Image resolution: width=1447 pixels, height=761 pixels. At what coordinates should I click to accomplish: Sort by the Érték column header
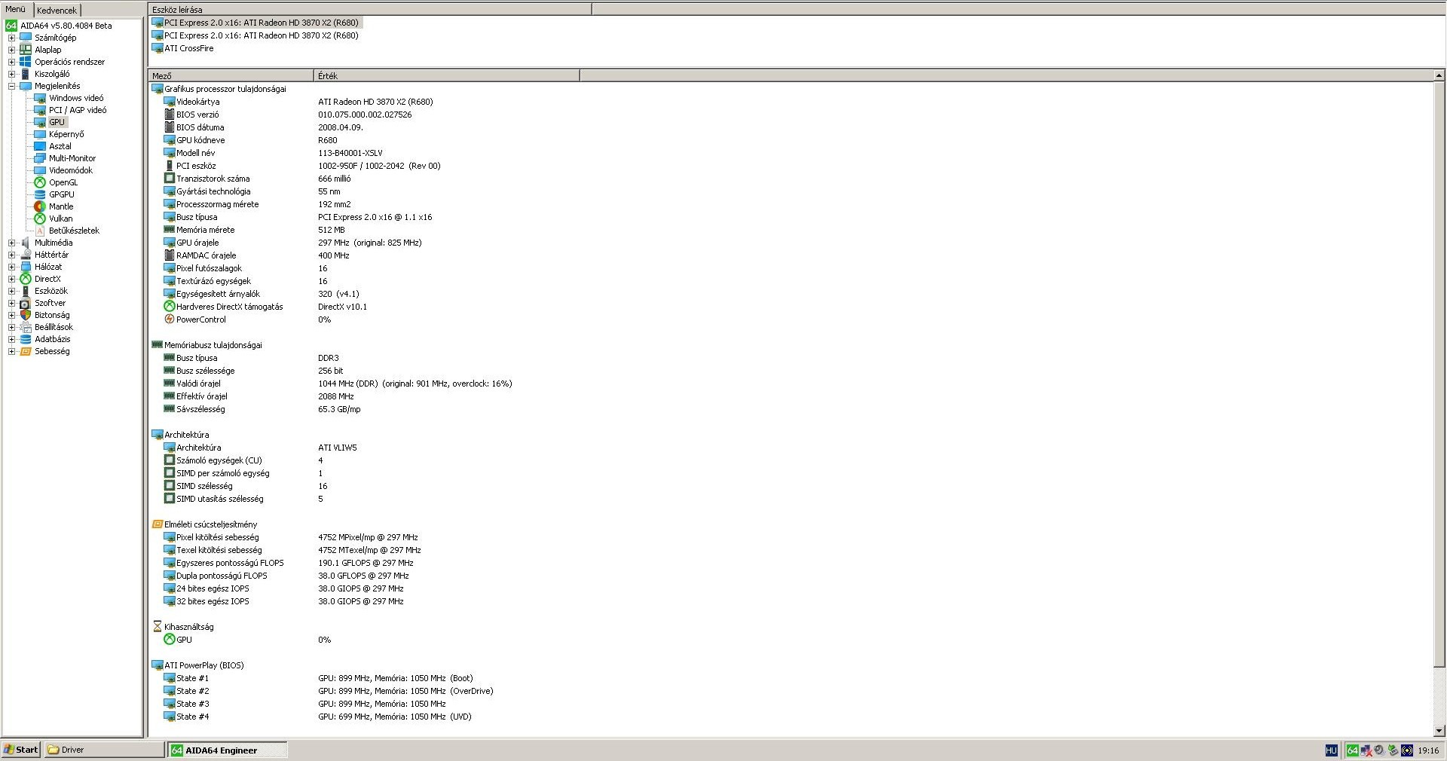click(447, 75)
